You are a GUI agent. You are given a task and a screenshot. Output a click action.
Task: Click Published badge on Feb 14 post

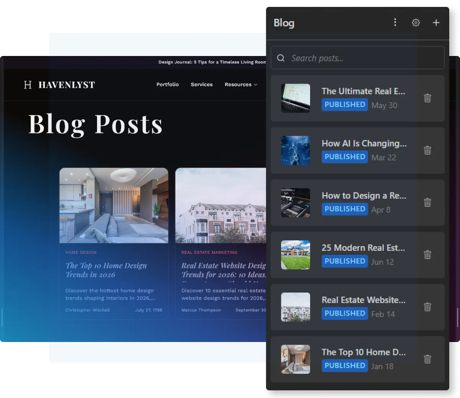(345, 313)
